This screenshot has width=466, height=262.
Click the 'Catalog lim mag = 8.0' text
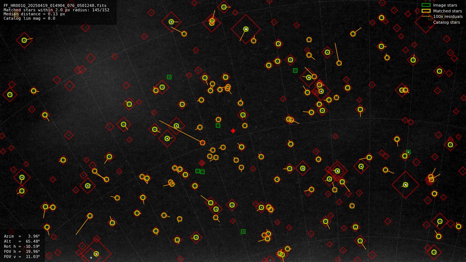coord(30,18)
